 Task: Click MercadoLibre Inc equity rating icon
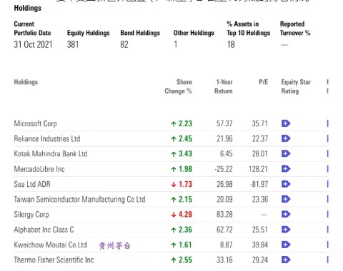[286, 169]
